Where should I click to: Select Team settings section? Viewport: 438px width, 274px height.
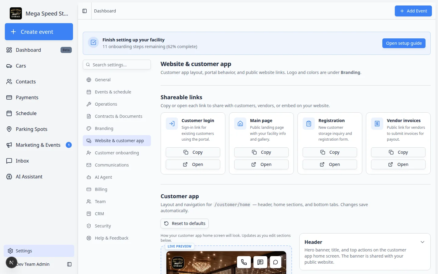tap(117, 202)
